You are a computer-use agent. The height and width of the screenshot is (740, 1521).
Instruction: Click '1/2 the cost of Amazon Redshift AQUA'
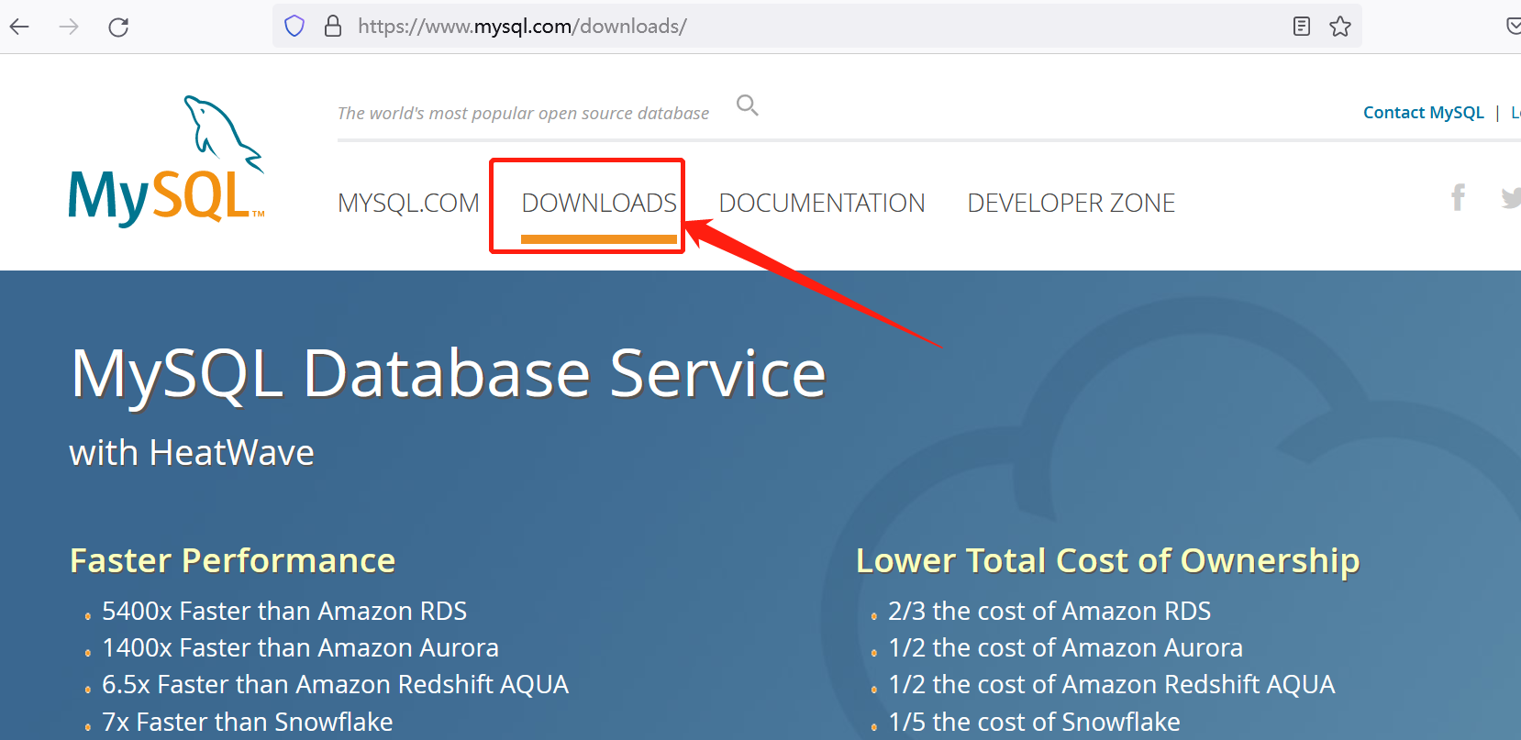(x=1111, y=684)
